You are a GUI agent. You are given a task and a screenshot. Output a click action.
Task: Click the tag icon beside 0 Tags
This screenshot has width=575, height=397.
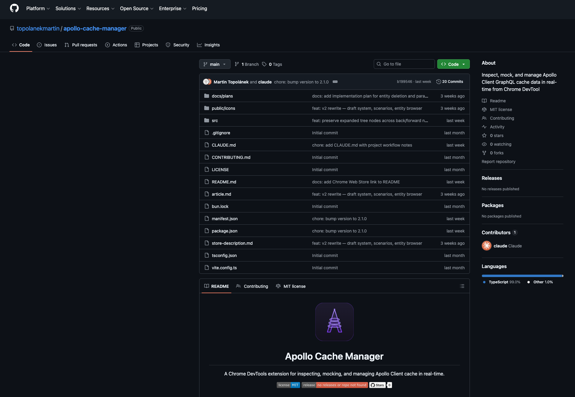coord(264,64)
